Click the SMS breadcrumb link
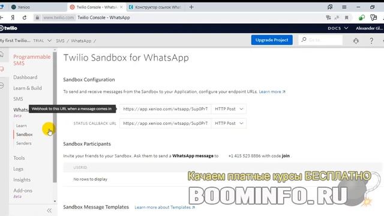 point(60,41)
